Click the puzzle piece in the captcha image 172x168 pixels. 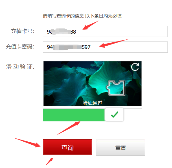(x=116, y=88)
